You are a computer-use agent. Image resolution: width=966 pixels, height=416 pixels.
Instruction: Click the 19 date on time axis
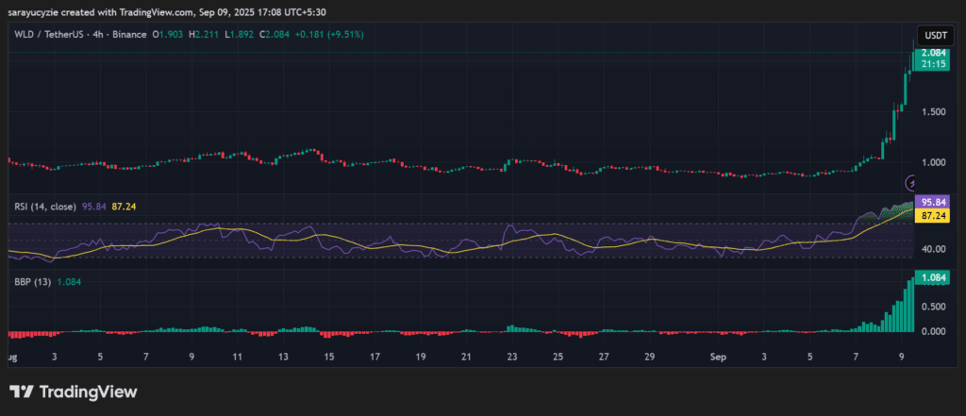(x=421, y=357)
